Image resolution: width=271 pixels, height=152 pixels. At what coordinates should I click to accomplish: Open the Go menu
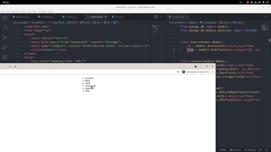(x=30, y=11)
